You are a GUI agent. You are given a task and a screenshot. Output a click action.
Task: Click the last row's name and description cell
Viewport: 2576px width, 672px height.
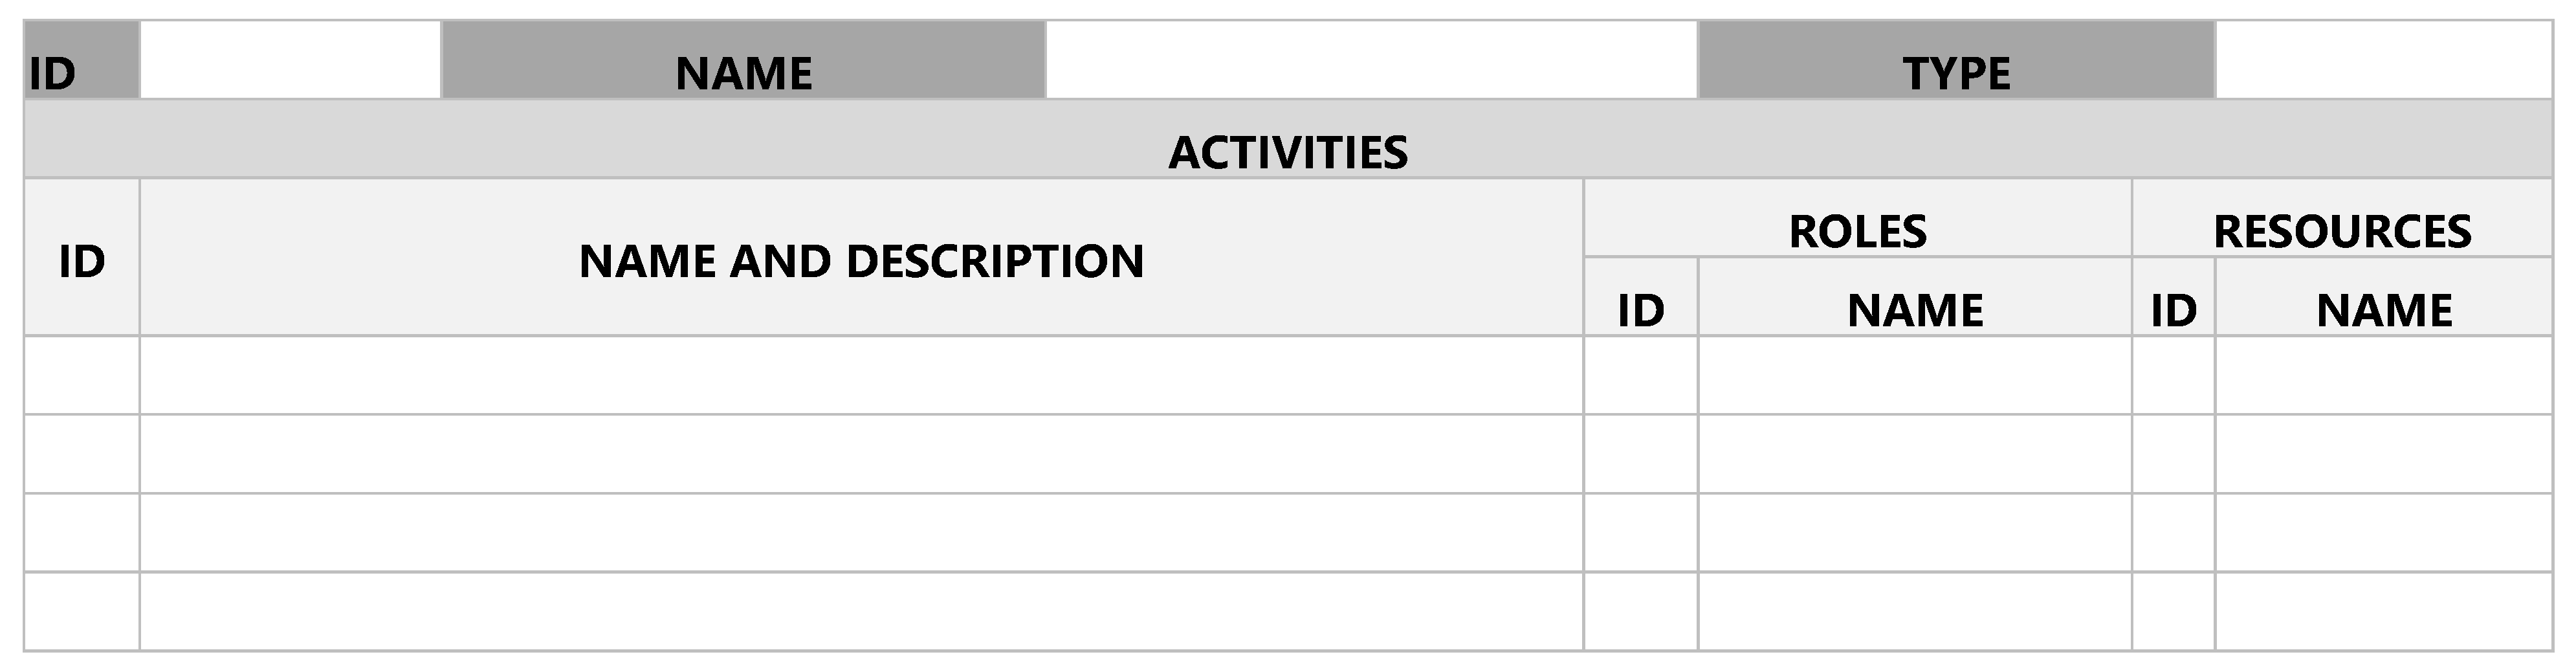click(x=861, y=611)
